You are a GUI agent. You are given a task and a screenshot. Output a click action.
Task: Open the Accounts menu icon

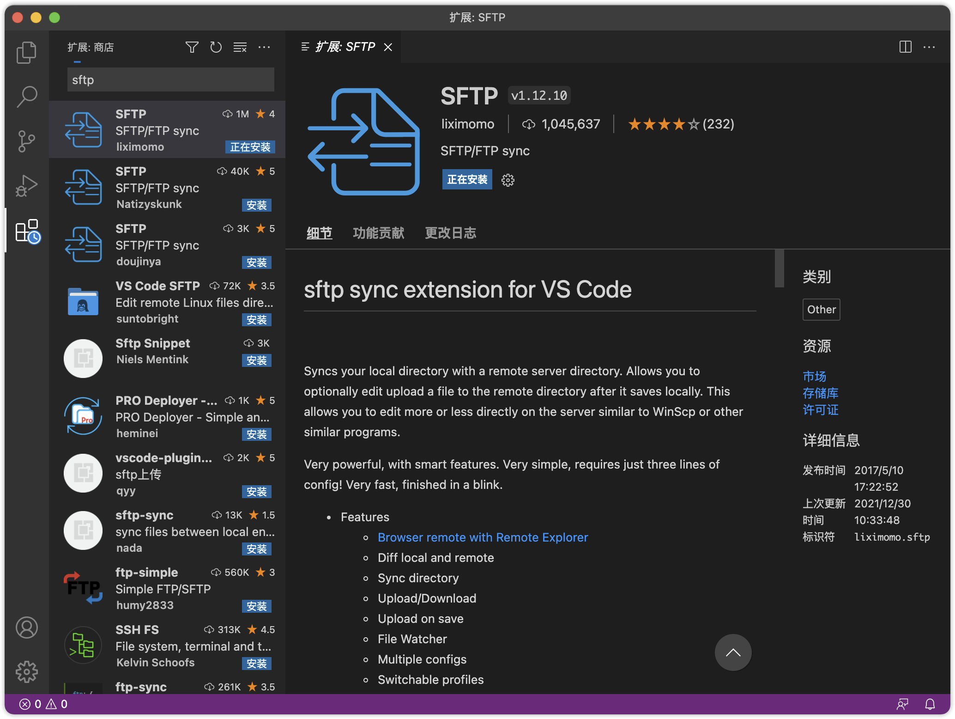point(26,628)
